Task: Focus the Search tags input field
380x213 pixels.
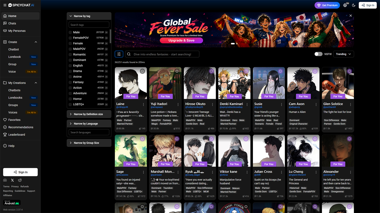Action: [89, 25]
